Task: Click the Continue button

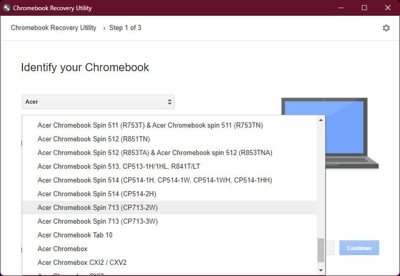Action: [x=359, y=248]
